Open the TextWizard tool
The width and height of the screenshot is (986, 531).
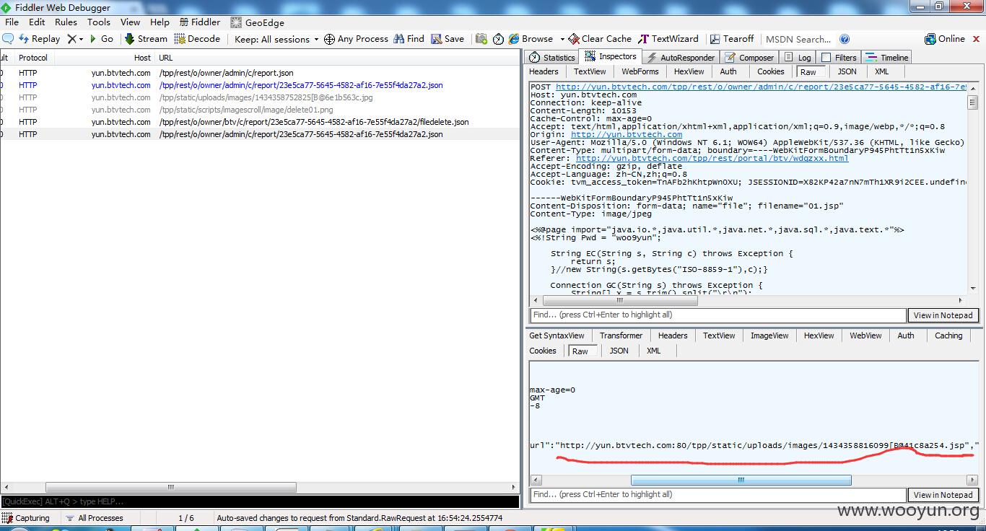[668, 39]
